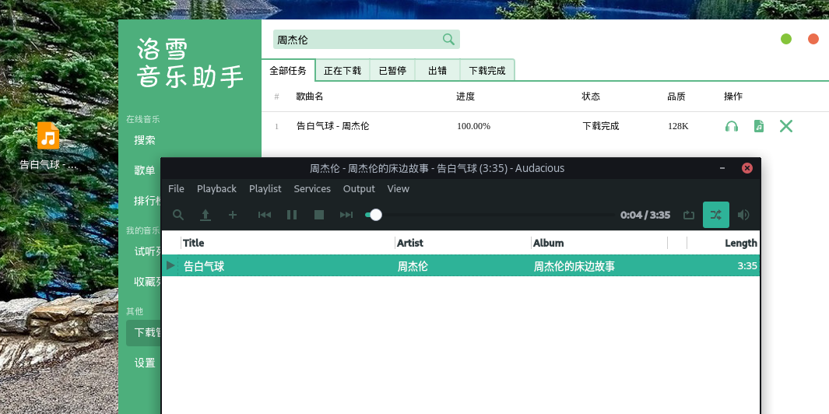Skip to next track in Audacious
The width and height of the screenshot is (829, 414).
[346, 215]
